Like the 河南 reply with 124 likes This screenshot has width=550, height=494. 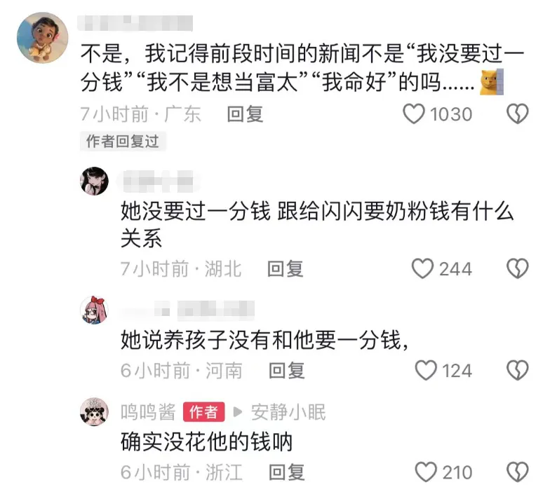click(x=427, y=371)
